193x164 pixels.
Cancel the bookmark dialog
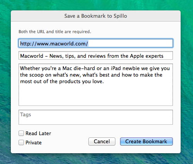(x=102, y=141)
